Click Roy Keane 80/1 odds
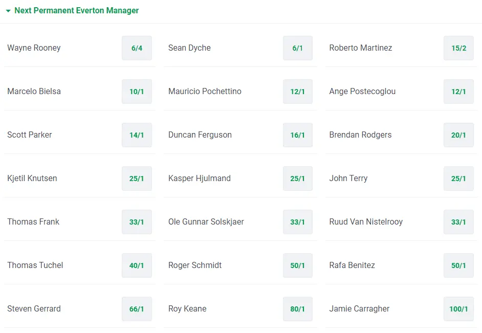The width and height of the screenshot is (482, 333). pyautogui.click(x=298, y=309)
